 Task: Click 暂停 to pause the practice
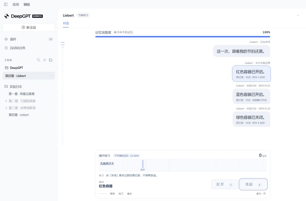[112, 194]
